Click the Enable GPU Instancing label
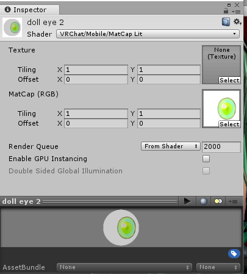Viewport: 247px width, 274px height. [48, 159]
